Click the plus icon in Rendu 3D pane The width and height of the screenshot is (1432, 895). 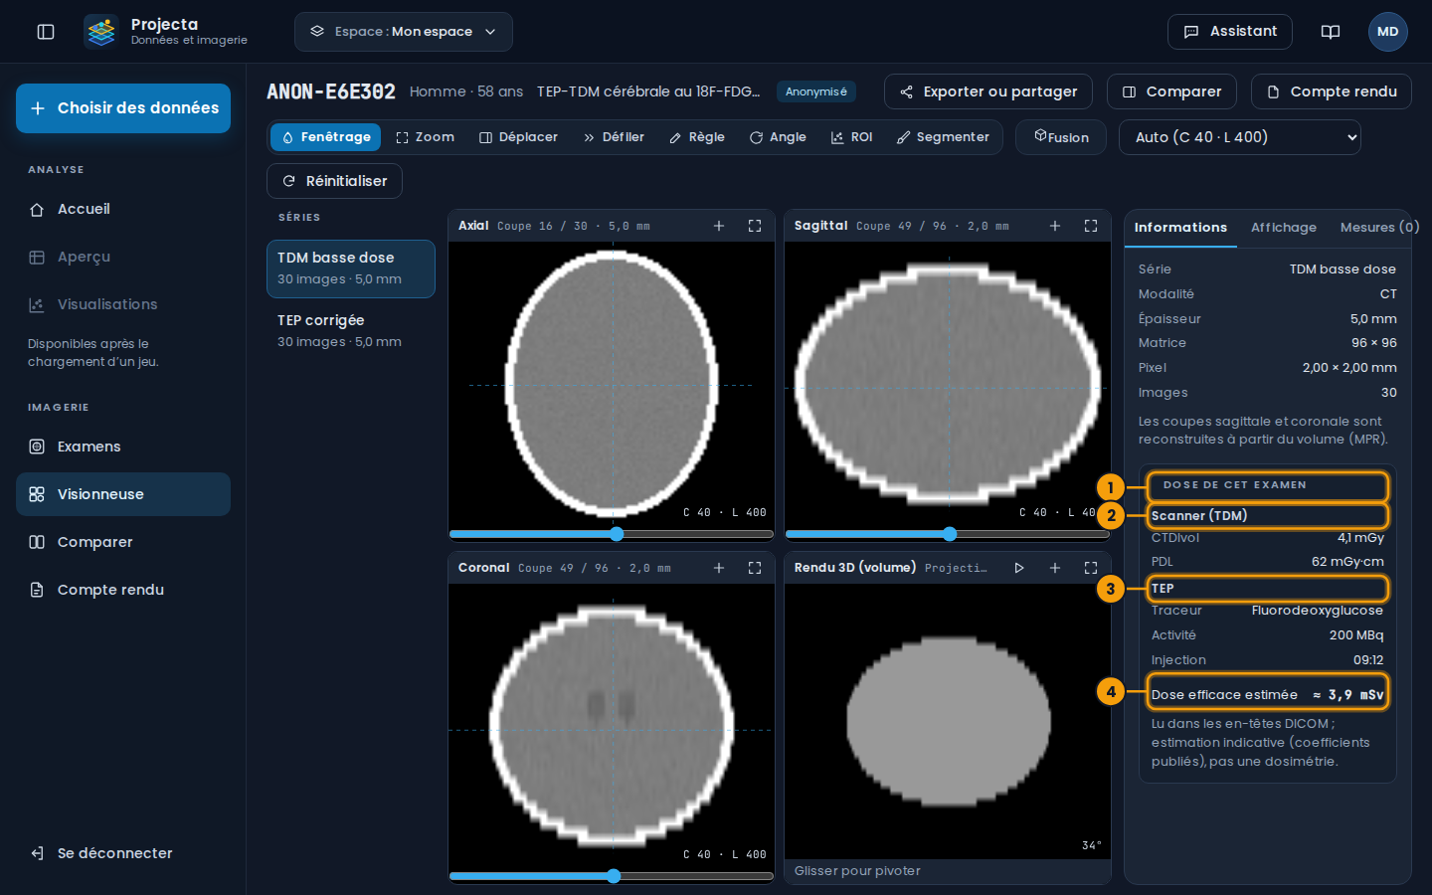[1055, 568]
